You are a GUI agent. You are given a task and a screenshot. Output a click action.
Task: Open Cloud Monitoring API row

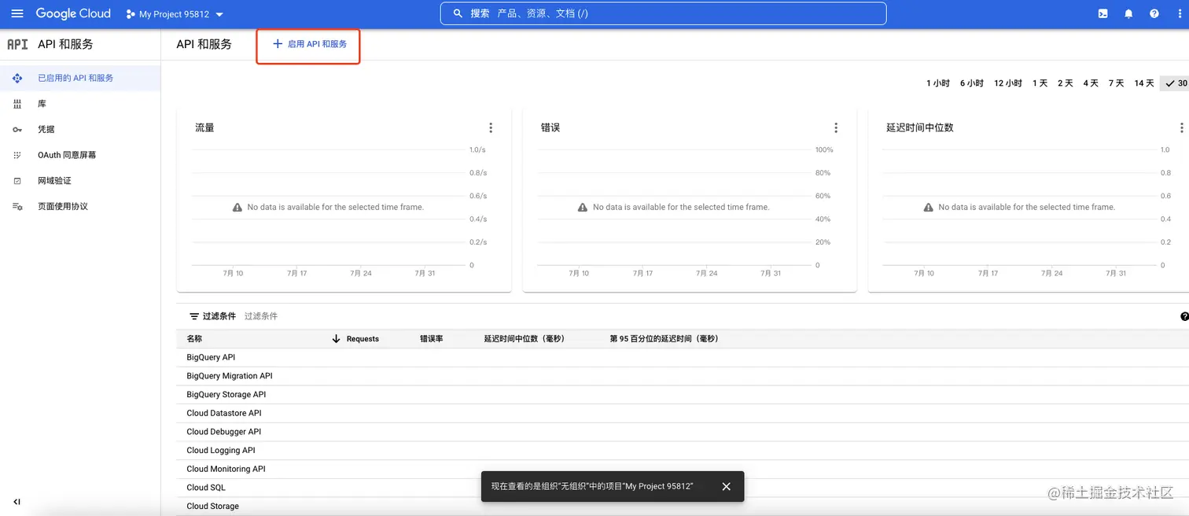[683, 469]
